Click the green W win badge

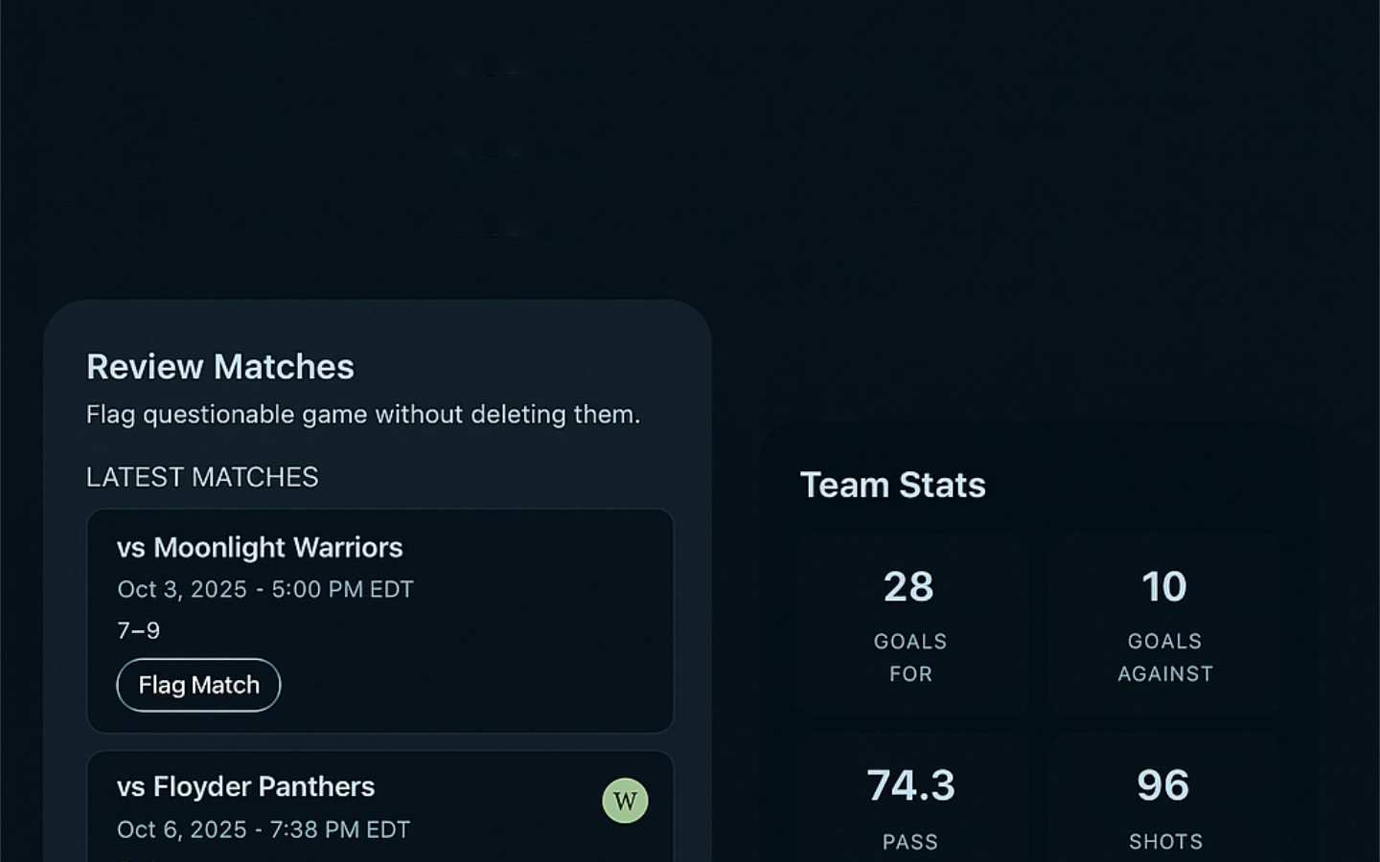625,801
